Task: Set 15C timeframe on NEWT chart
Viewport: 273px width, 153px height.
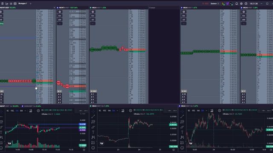Action: [12, 110]
